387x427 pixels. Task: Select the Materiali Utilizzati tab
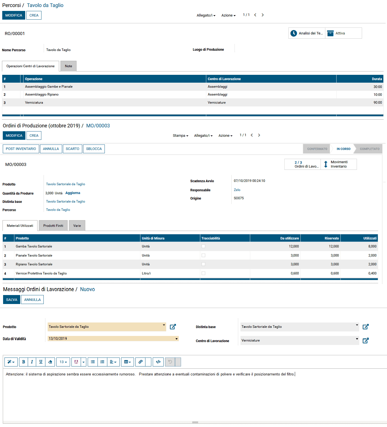click(20, 226)
